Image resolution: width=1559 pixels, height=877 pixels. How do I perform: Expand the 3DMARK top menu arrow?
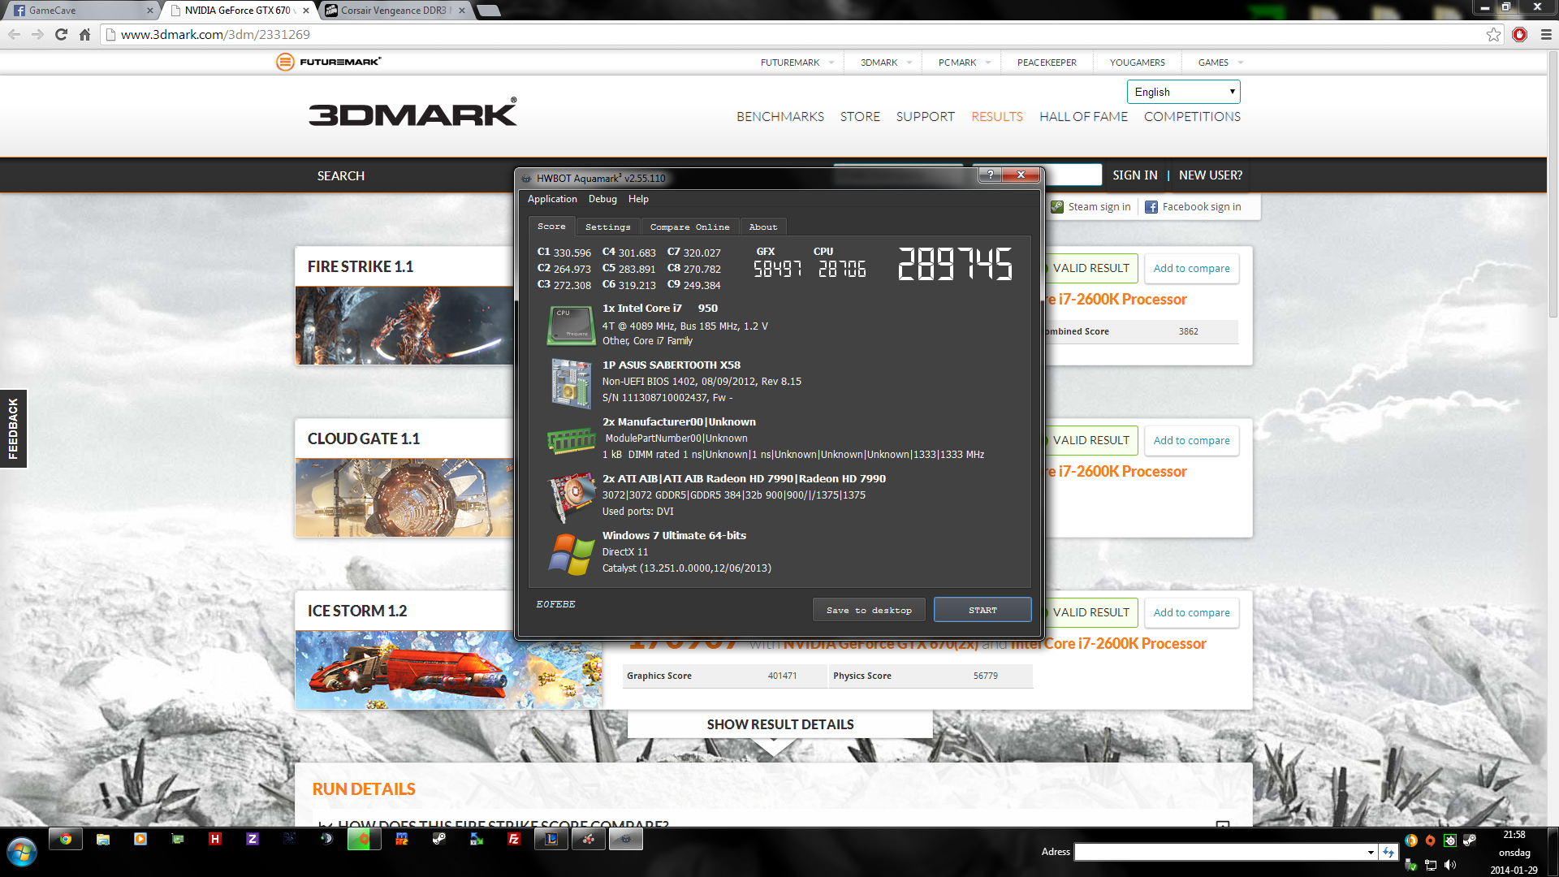(909, 63)
